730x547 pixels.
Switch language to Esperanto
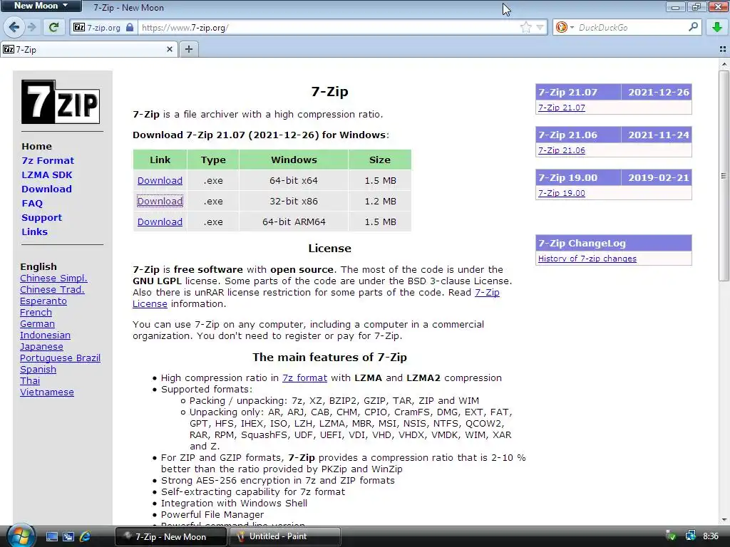coord(43,301)
